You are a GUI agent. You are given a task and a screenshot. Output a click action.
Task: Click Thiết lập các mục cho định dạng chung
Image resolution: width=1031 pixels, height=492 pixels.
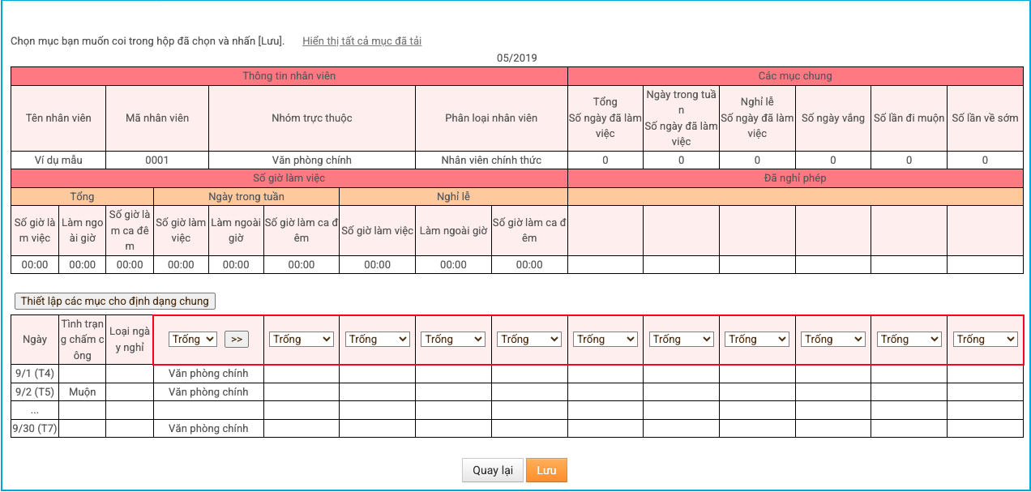[x=115, y=302]
